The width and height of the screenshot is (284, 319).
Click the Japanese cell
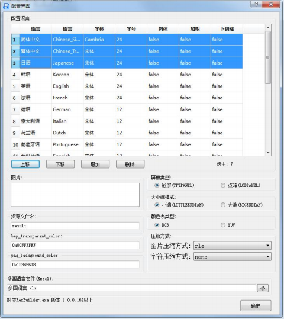point(67,63)
